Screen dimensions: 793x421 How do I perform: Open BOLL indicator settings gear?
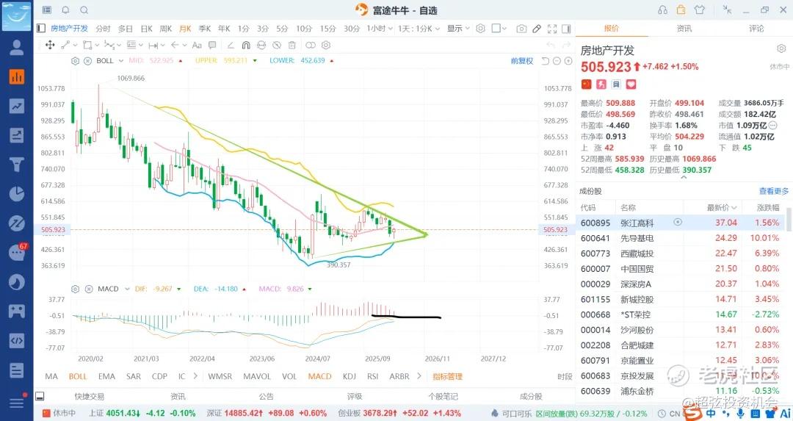click(76, 61)
